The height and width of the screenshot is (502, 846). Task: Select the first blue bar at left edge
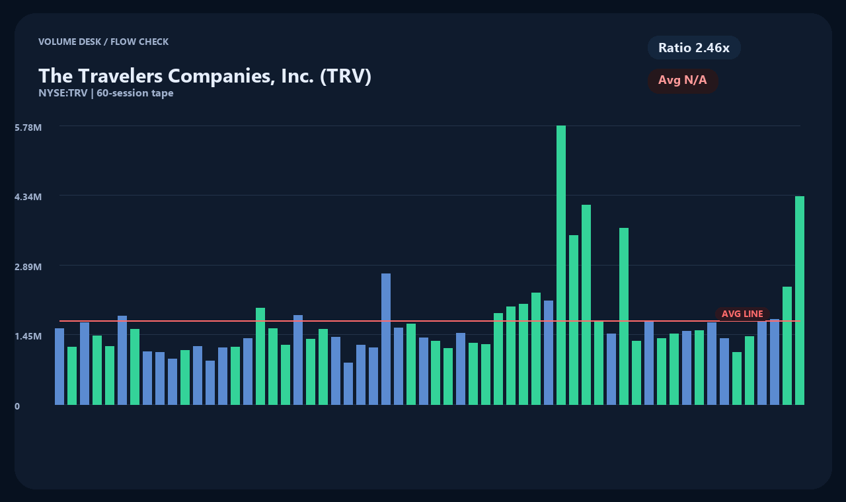click(x=59, y=367)
